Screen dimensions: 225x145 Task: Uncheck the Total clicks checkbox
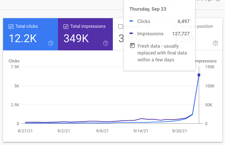click(x=11, y=26)
